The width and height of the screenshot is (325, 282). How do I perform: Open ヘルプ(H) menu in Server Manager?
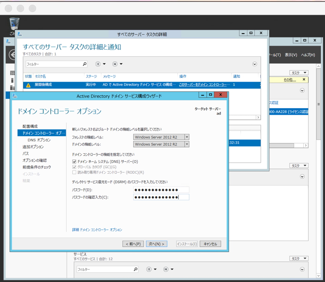pyautogui.click(x=308, y=55)
